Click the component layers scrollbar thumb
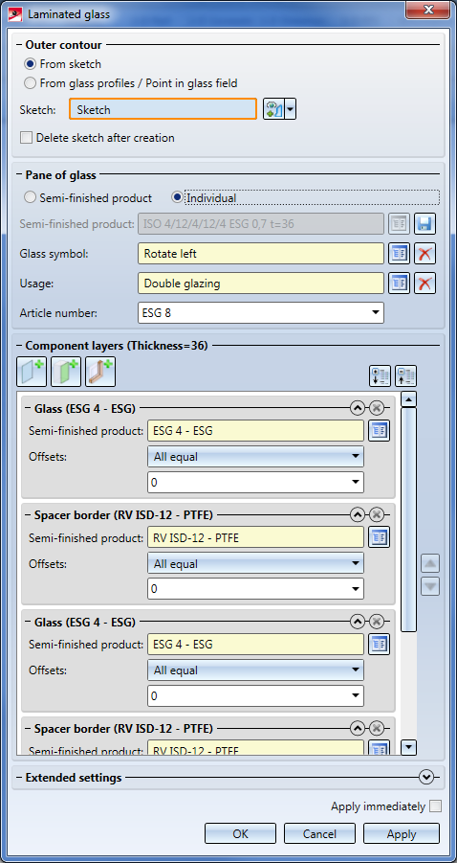 click(408, 519)
